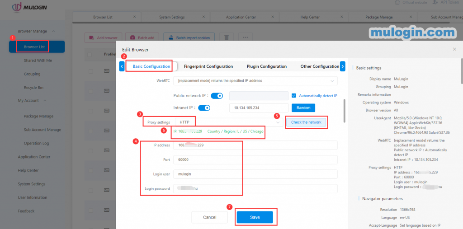The height and width of the screenshot is (229, 463).
Task: Switch to Basic Configuration tab
Action: pyautogui.click(x=151, y=66)
